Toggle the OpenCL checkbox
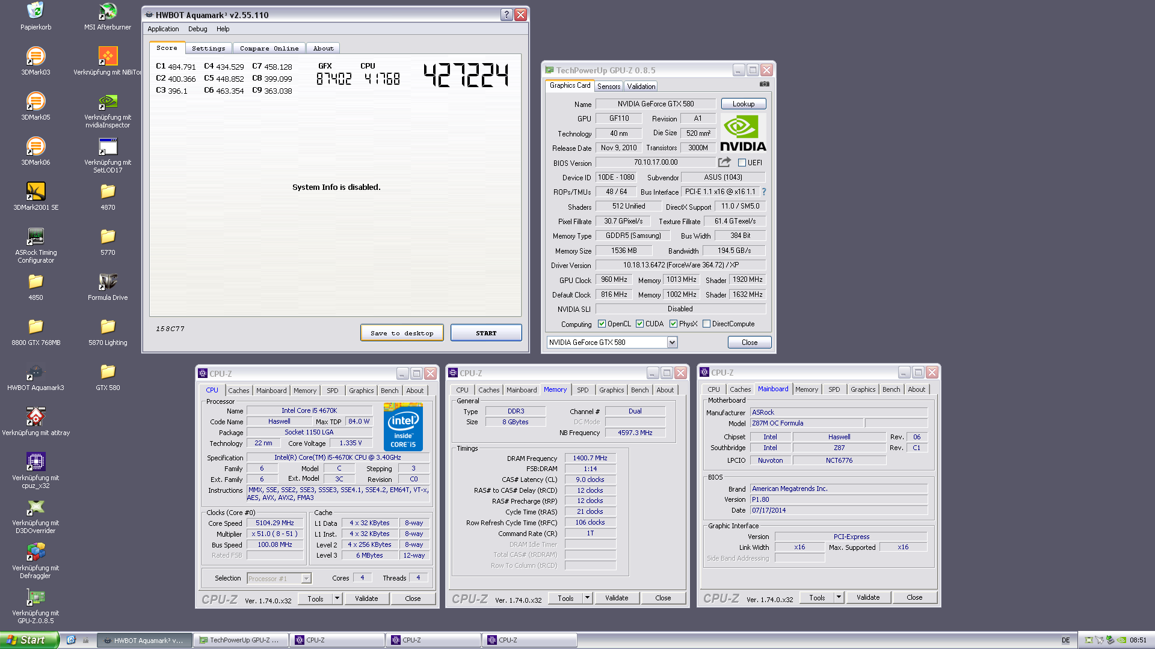This screenshot has height=649, width=1155. click(602, 324)
